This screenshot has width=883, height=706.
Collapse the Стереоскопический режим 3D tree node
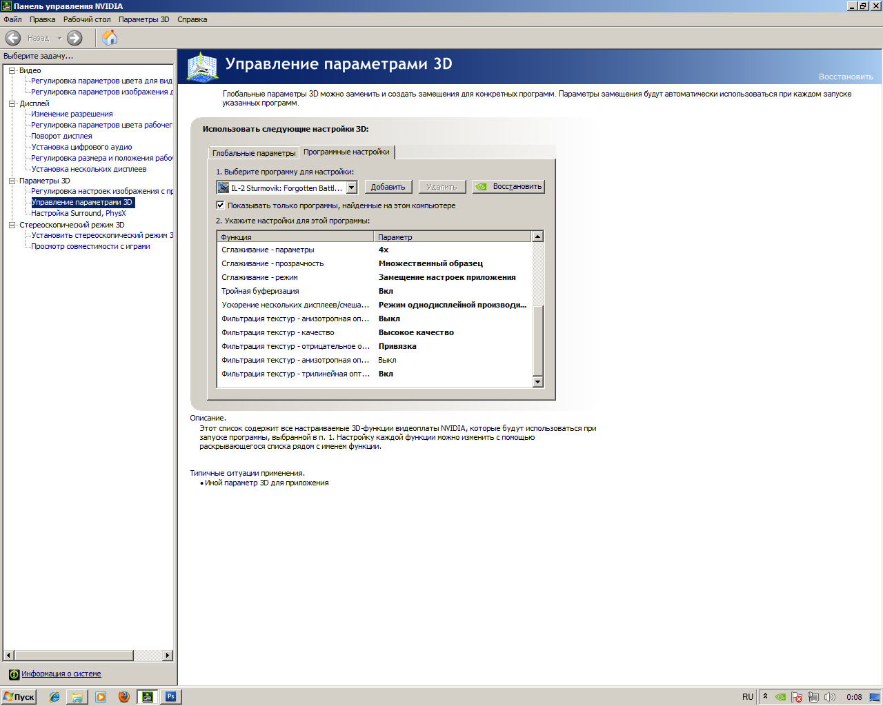click(12, 225)
